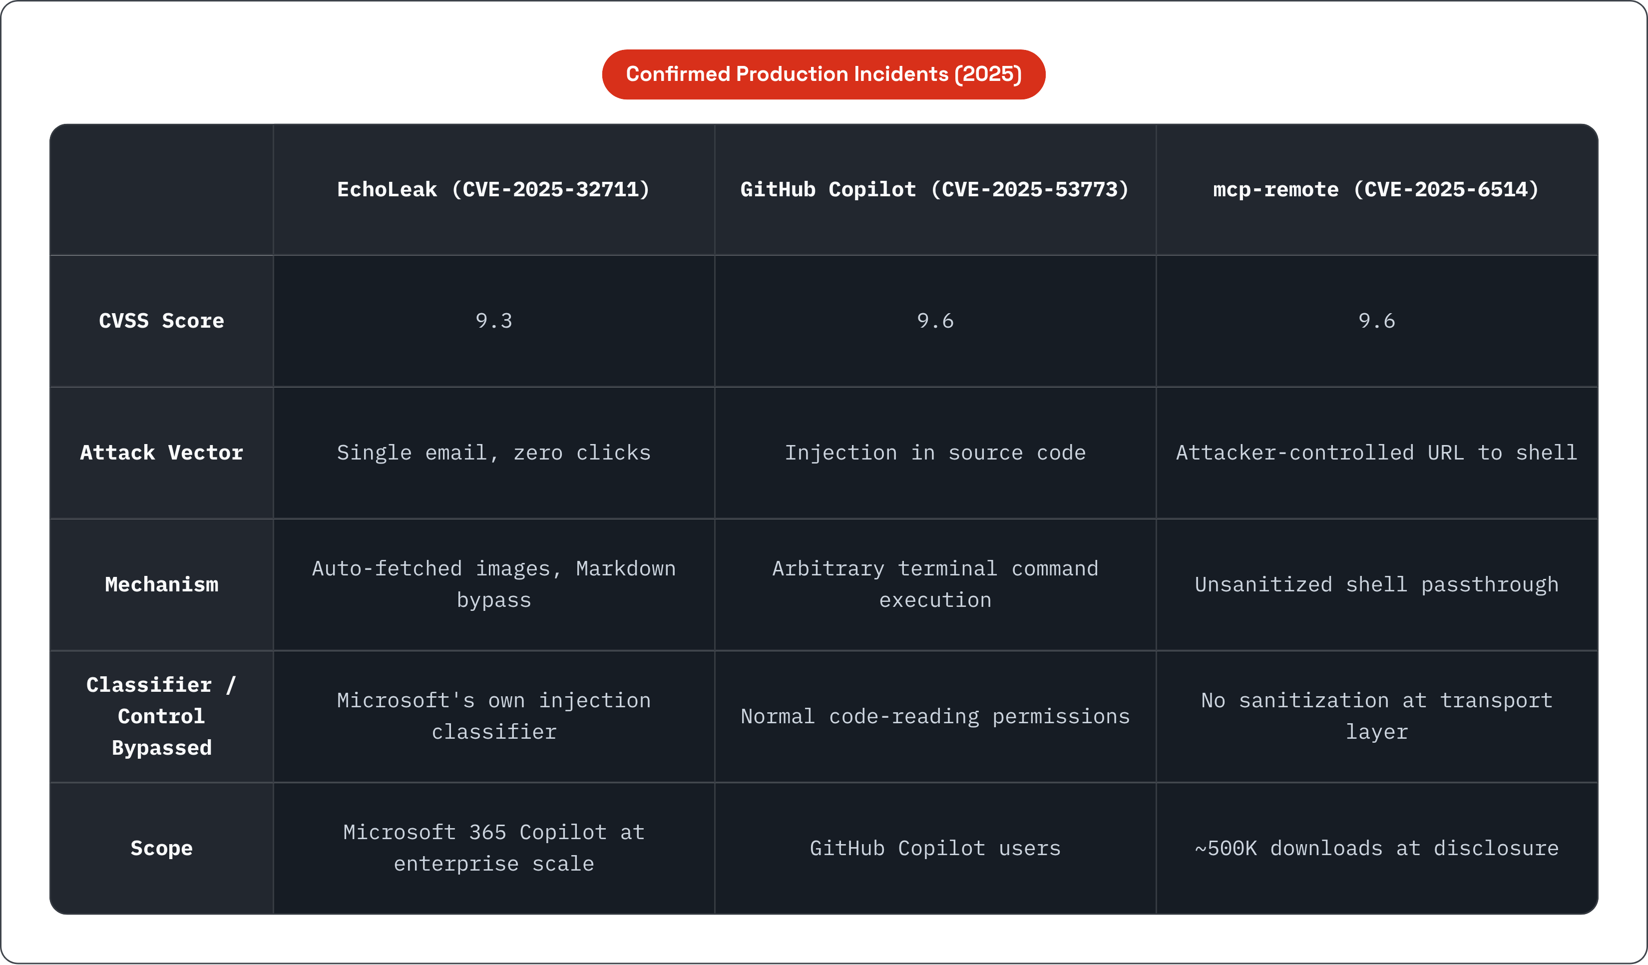1648x965 pixels.
Task: Click 'Auto-fetched images, Markdown bypass' cell
Action: pyautogui.click(x=494, y=584)
